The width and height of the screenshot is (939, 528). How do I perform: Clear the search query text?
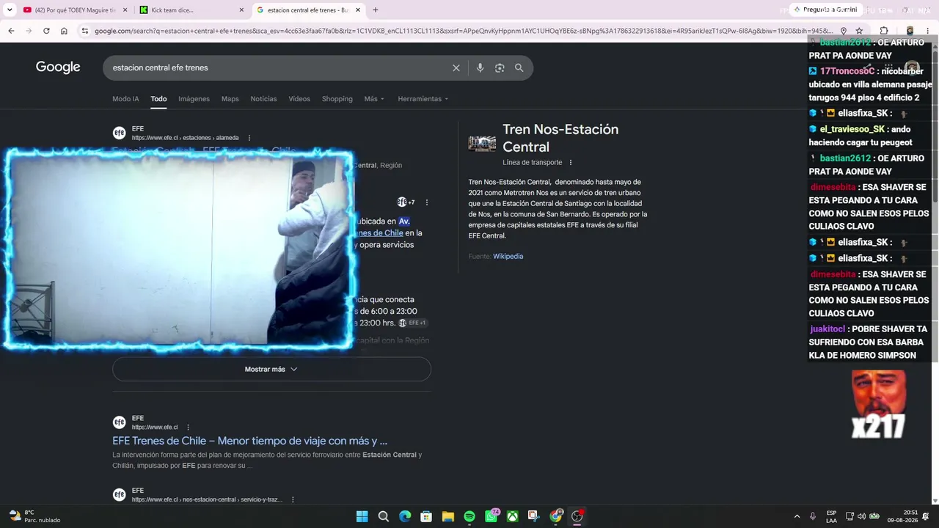click(x=456, y=67)
